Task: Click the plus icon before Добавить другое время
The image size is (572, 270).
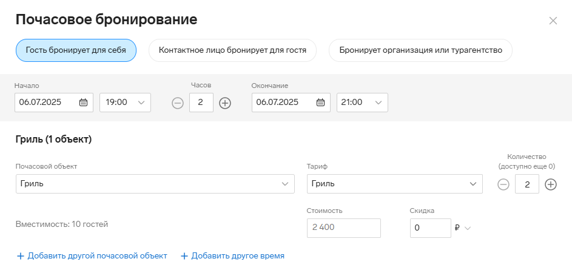Action: (x=184, y=256)
